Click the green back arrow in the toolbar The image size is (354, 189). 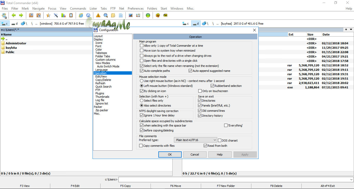[x=14, y=15]
